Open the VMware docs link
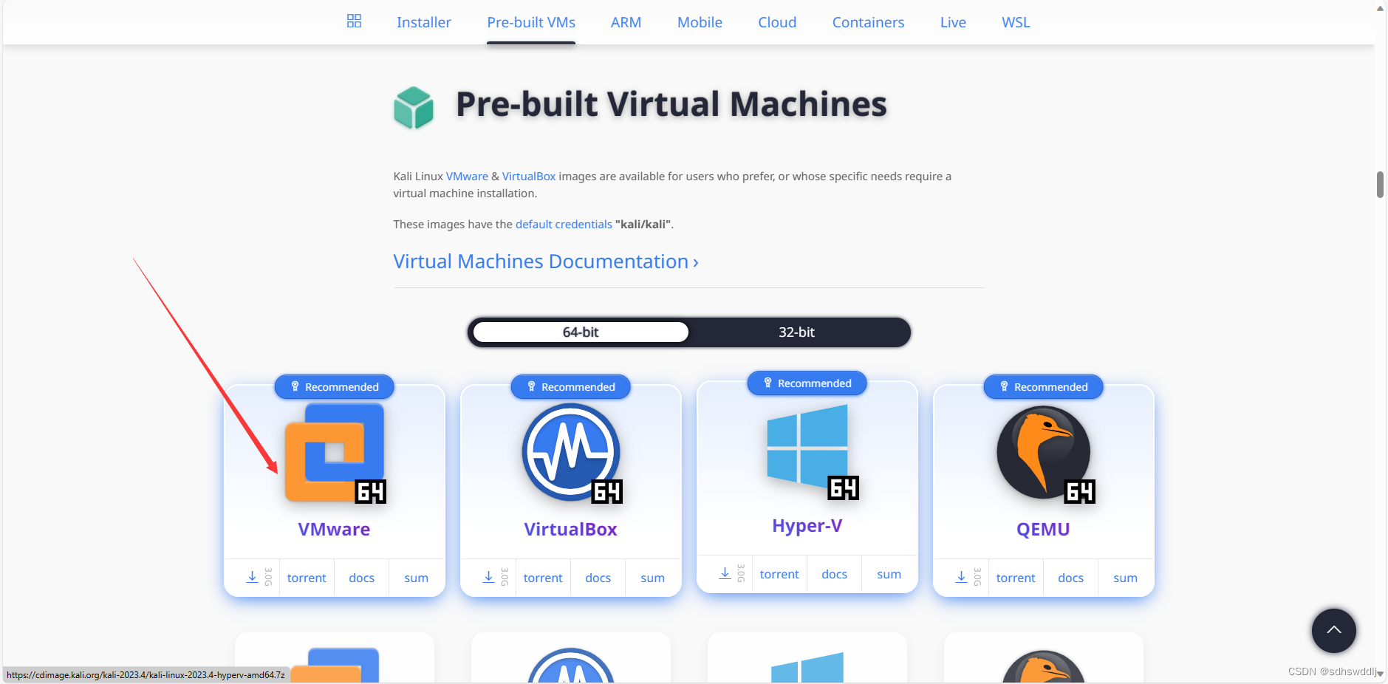 click(x=362, y=578)
